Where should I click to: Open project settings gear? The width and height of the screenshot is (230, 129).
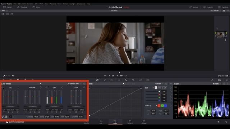(x=226, y=122)
